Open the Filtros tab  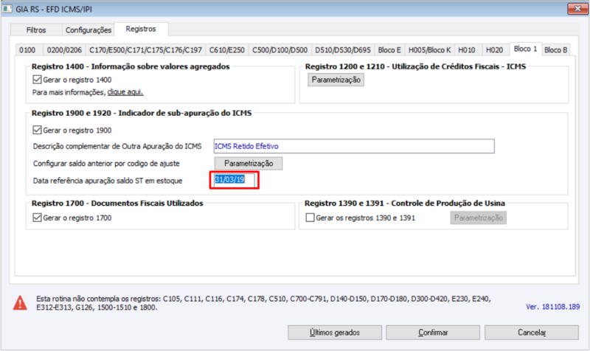(x=36, y=29)
